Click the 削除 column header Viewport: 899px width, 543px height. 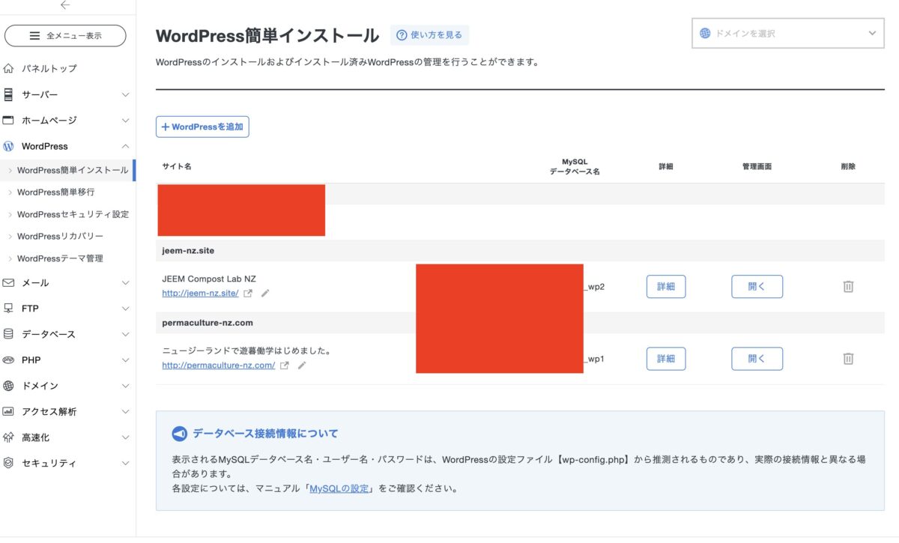(848, 166)
